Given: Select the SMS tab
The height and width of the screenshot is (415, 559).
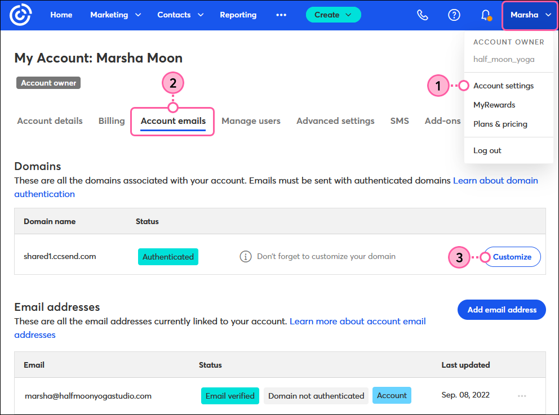Looking at the screenshot, I should click(x=400, y=121).
